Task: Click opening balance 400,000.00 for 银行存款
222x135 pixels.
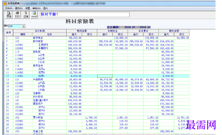Action: (x=74, y=41)
